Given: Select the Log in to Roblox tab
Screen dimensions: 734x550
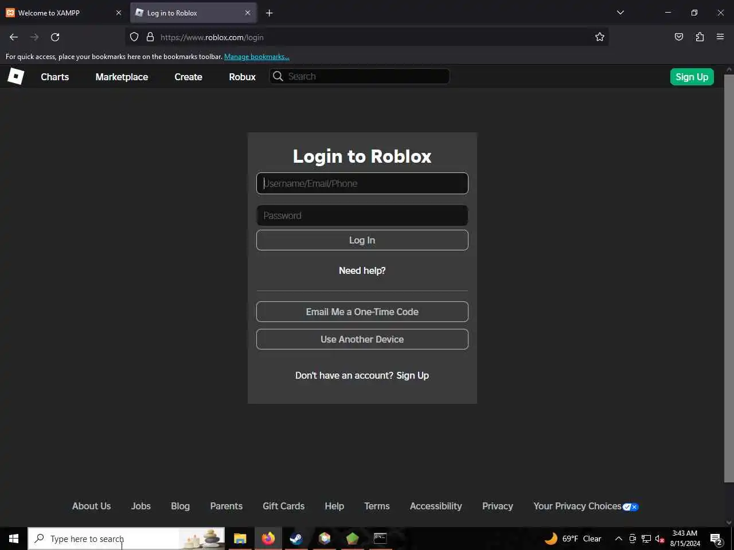Looking at the screenshot, I should click(x=193, y=13).
